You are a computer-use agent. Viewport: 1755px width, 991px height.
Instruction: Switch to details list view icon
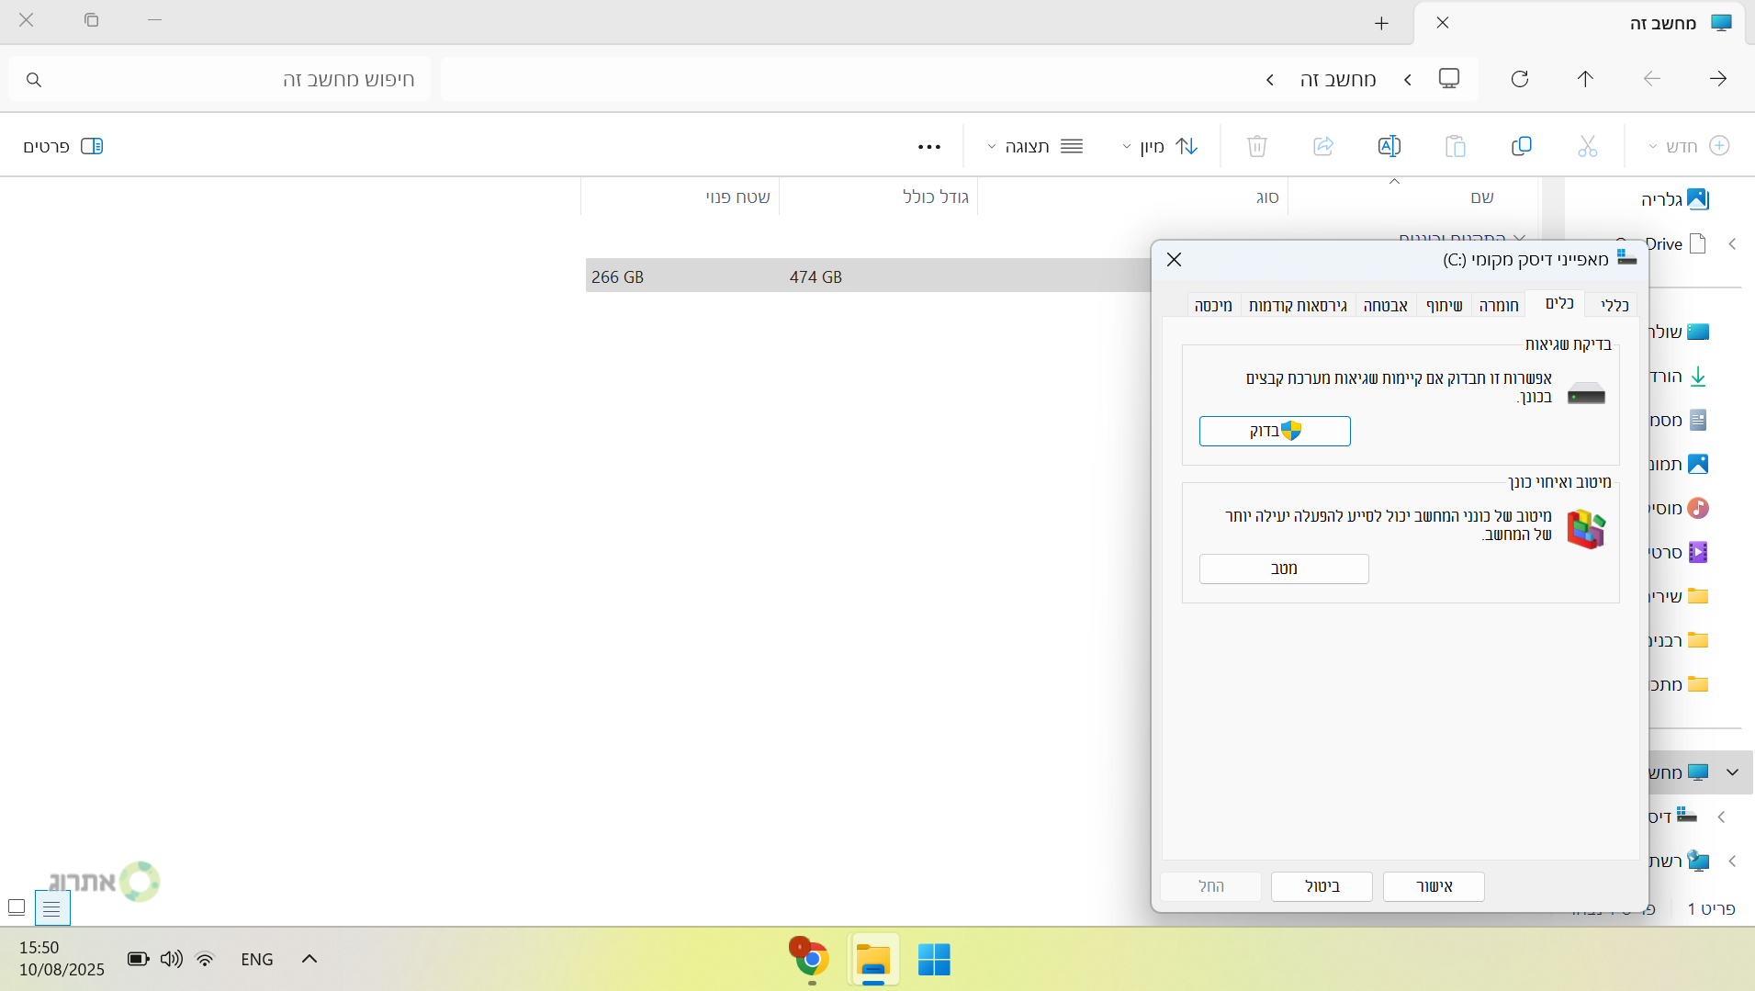(51, 908)
